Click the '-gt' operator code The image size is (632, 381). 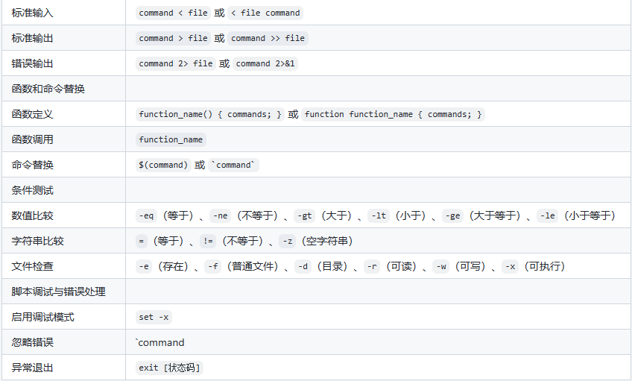click(x=304, y=216)
